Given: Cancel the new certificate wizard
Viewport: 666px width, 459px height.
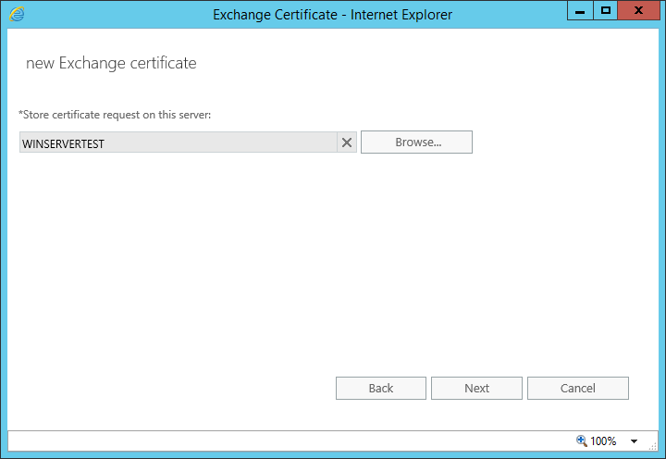Looking at the screenshot, I should point(578,389).
